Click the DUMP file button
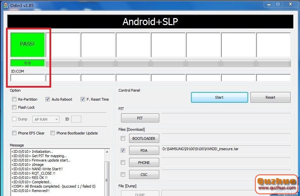Image resolution: width=300 pixels, height=196 pixels. 140,193
